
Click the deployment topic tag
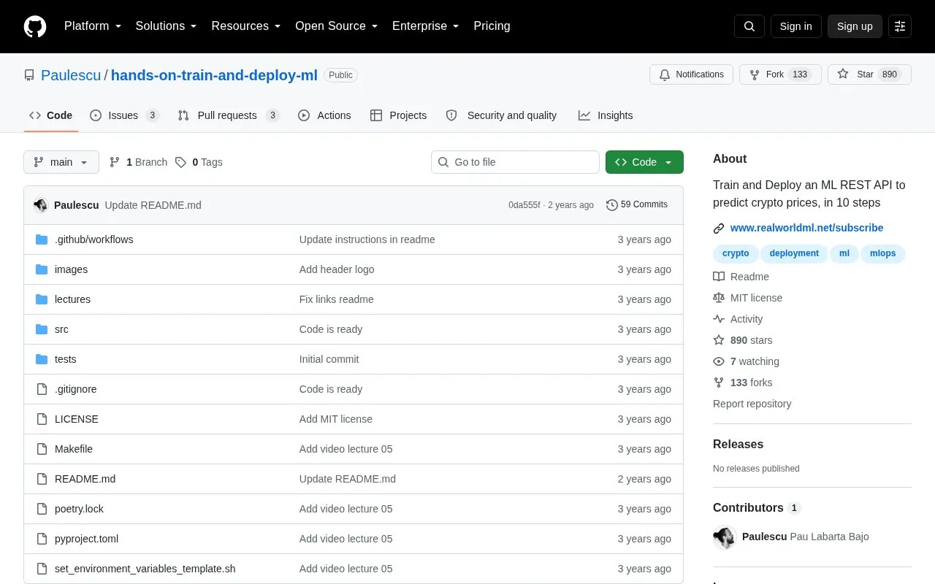coord(794,253)
